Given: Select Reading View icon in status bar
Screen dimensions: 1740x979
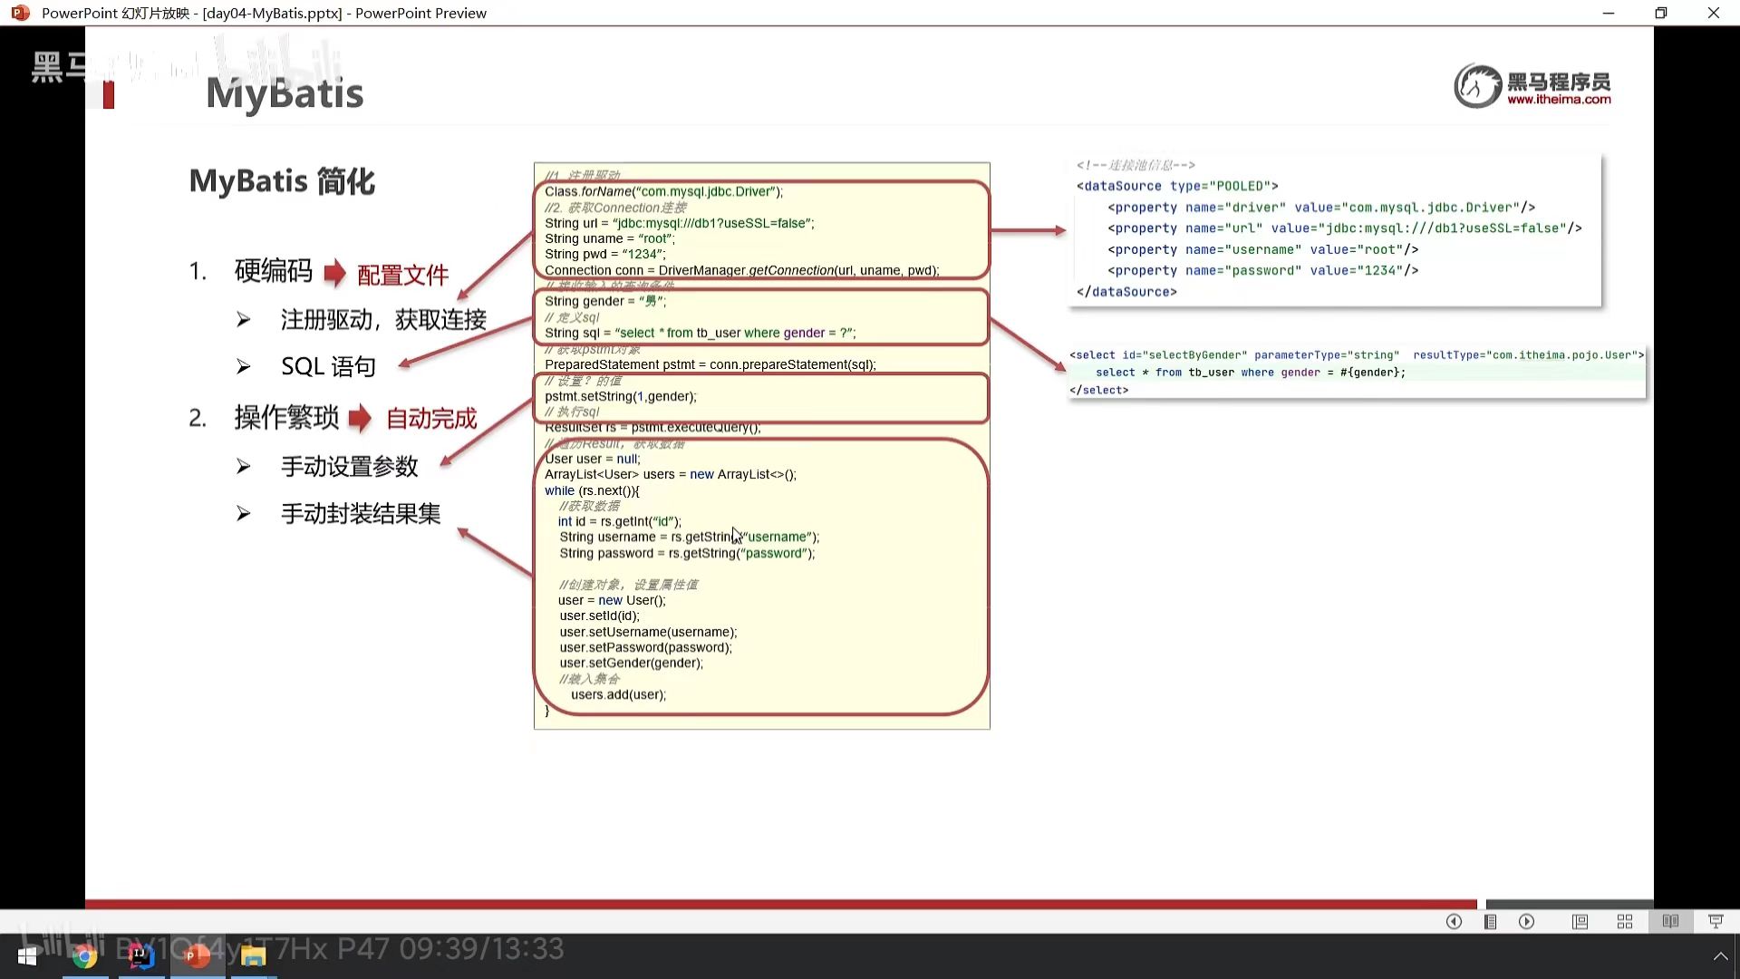Looking at the screenshot, I should 1670,922.
